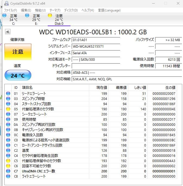
Task: Select the E: drive status icon
Action: click(27, 15)
